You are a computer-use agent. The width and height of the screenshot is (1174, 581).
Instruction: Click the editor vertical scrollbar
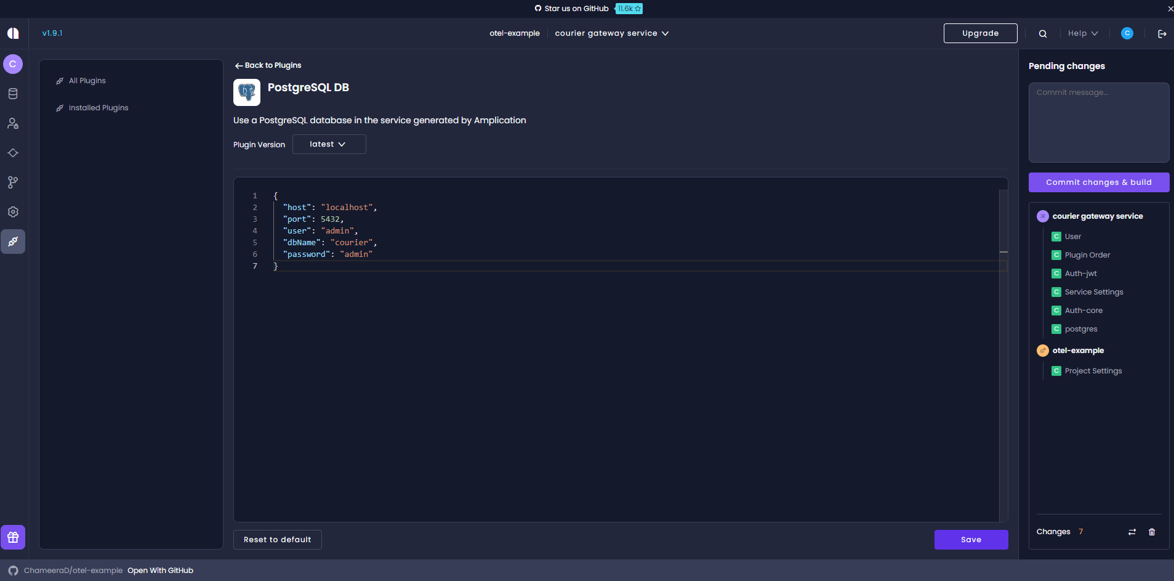point(1003,356)
